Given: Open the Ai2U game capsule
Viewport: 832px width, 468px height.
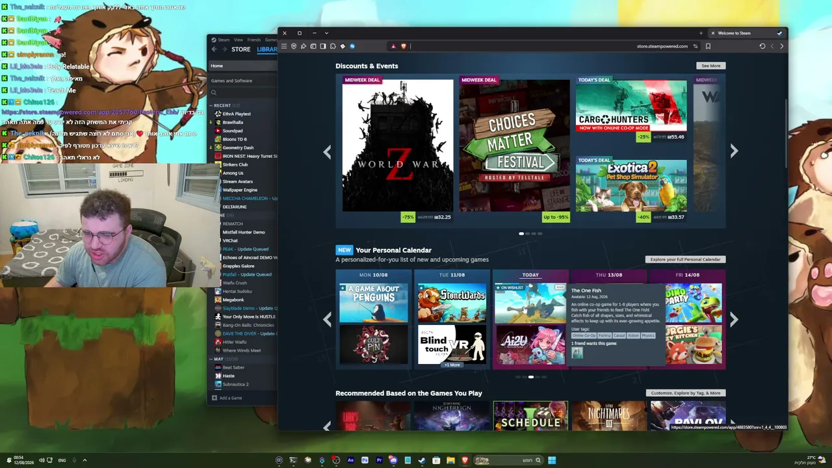Looking at the screenshot, I should point(530,345).
